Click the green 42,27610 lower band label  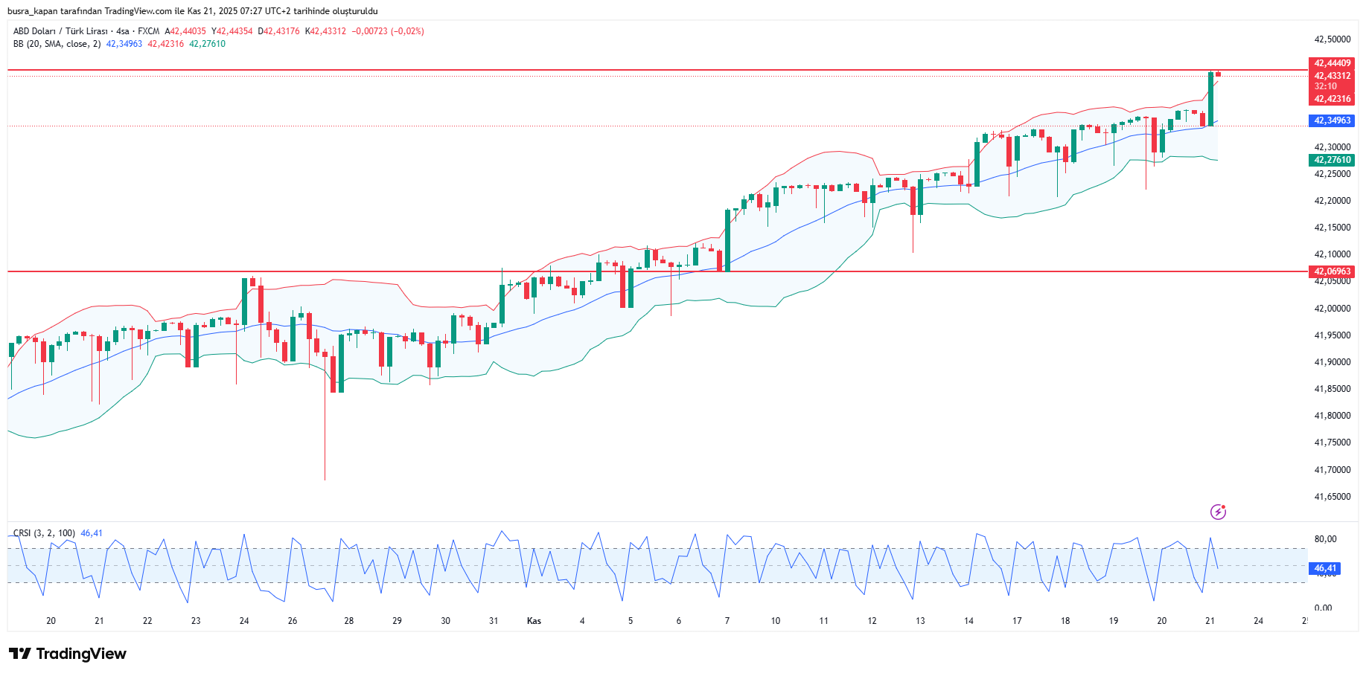(x=1332, y=160)
